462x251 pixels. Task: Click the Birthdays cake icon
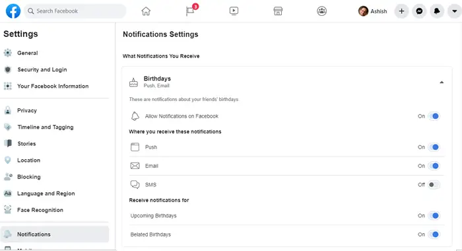(133, 83)
